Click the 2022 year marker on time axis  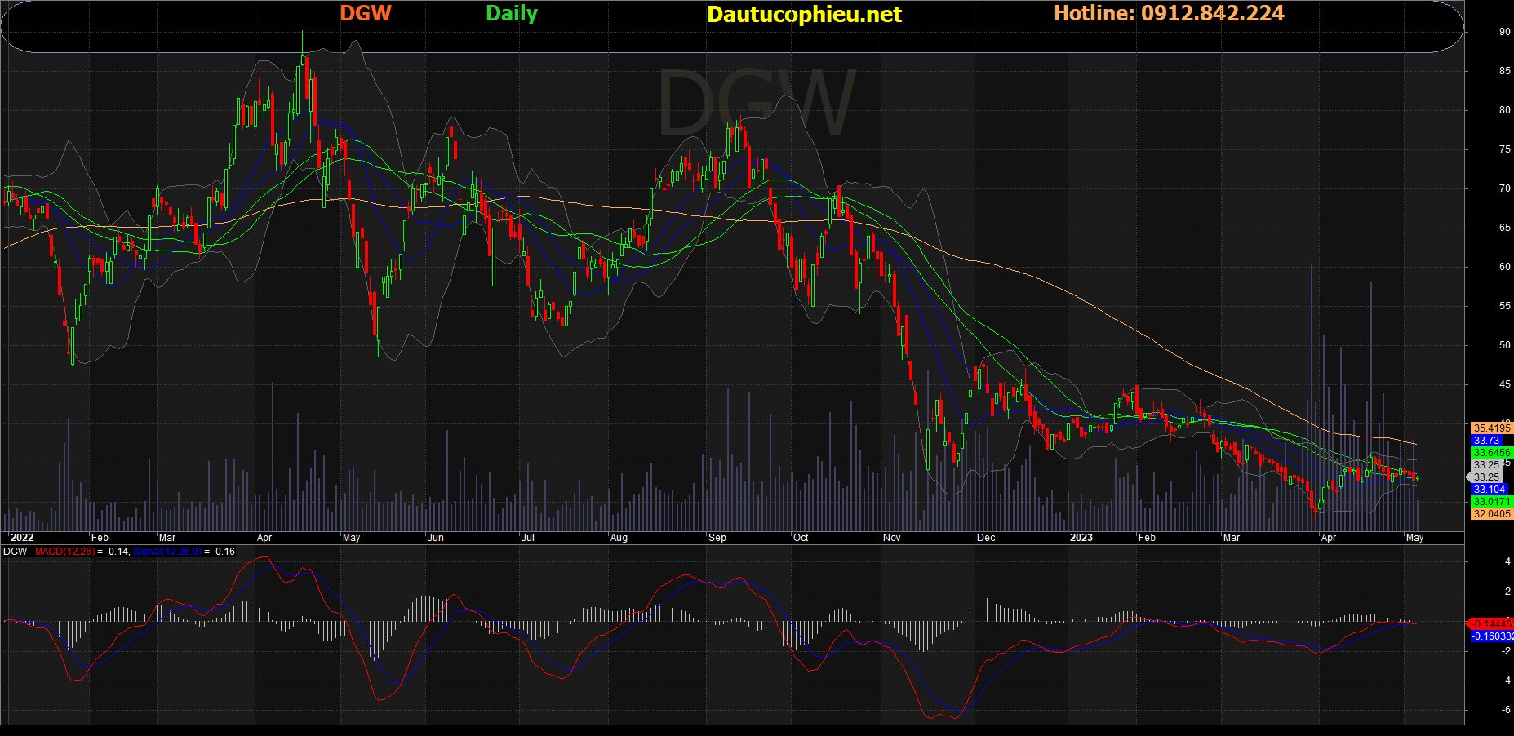pos(21,538)
